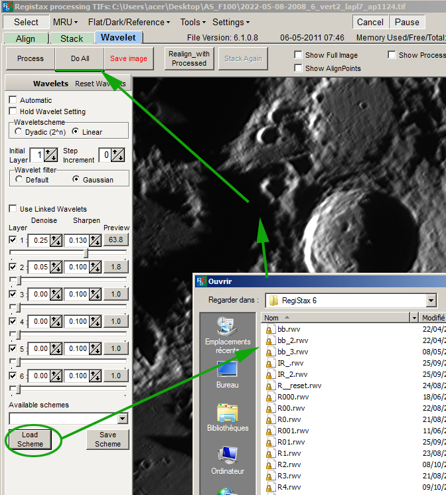Expand the Available schemes dropdown
The height and width of the screenshot is (495, 446).
[x=123, y=419]
